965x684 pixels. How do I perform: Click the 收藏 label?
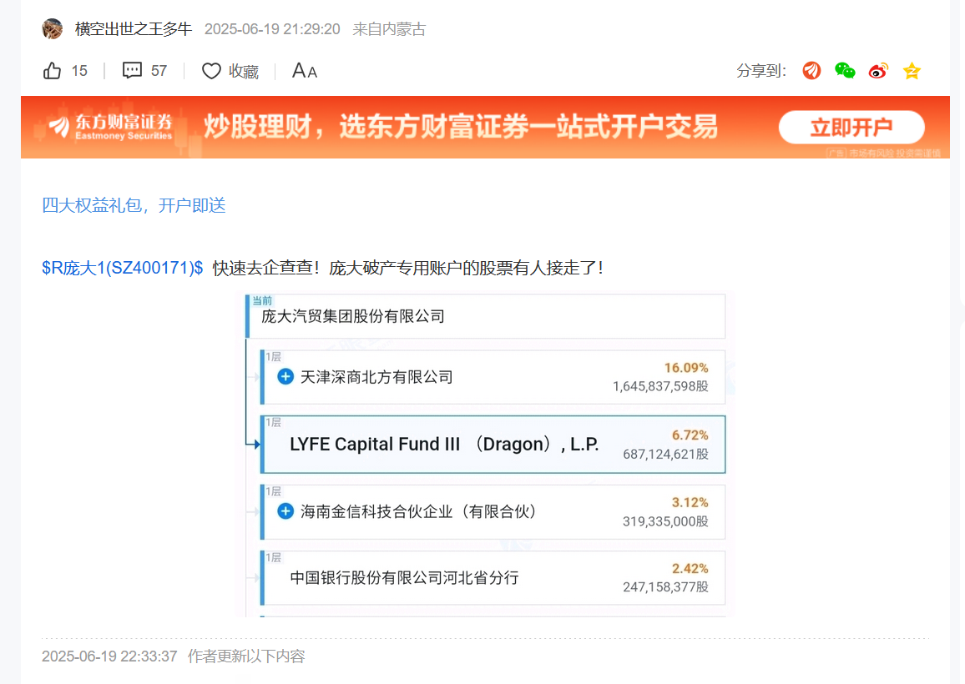pos(244,72)
